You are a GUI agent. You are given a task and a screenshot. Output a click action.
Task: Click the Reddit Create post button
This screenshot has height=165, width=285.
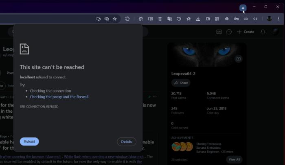[x=246, y=32]
